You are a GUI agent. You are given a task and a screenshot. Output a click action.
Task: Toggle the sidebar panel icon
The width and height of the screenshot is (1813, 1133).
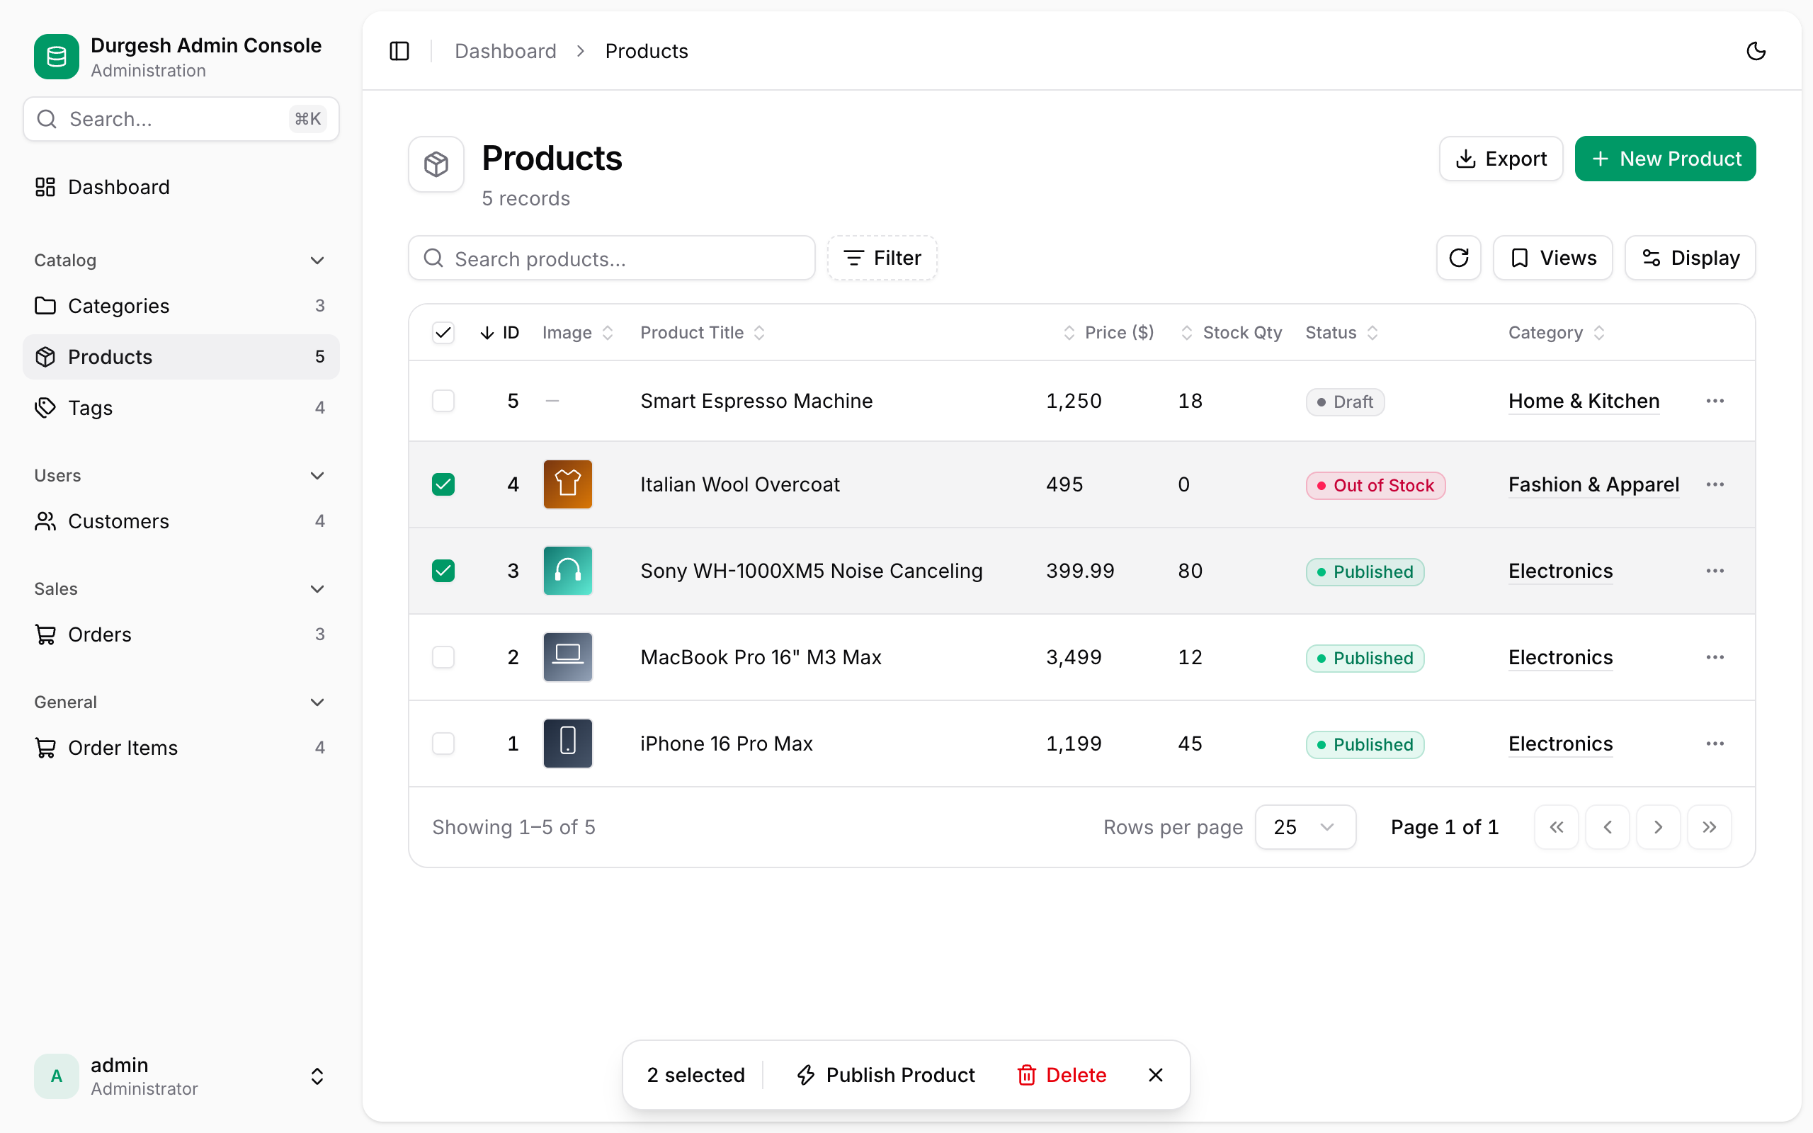(399, 51)
